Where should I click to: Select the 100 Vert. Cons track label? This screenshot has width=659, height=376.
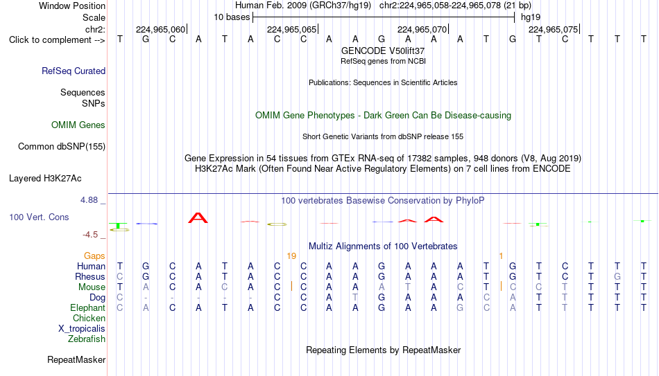39,217
